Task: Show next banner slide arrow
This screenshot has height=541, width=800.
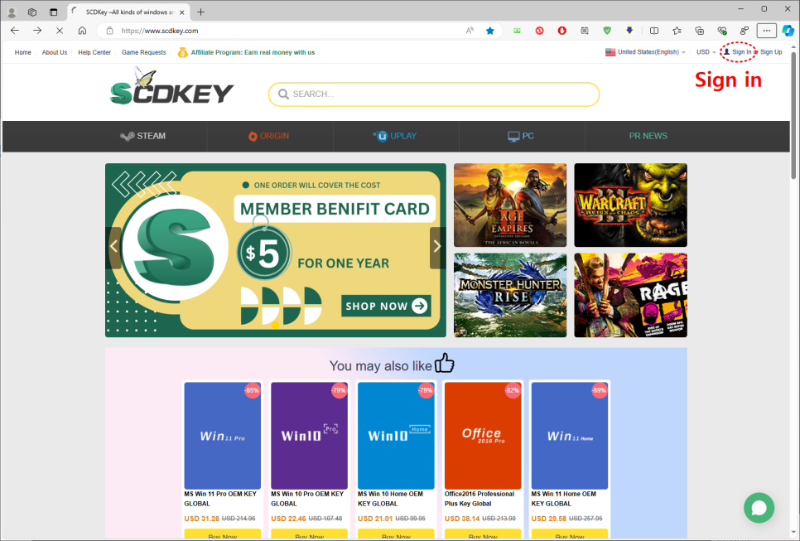Action: pyautogui.click(x=437, y=247)
